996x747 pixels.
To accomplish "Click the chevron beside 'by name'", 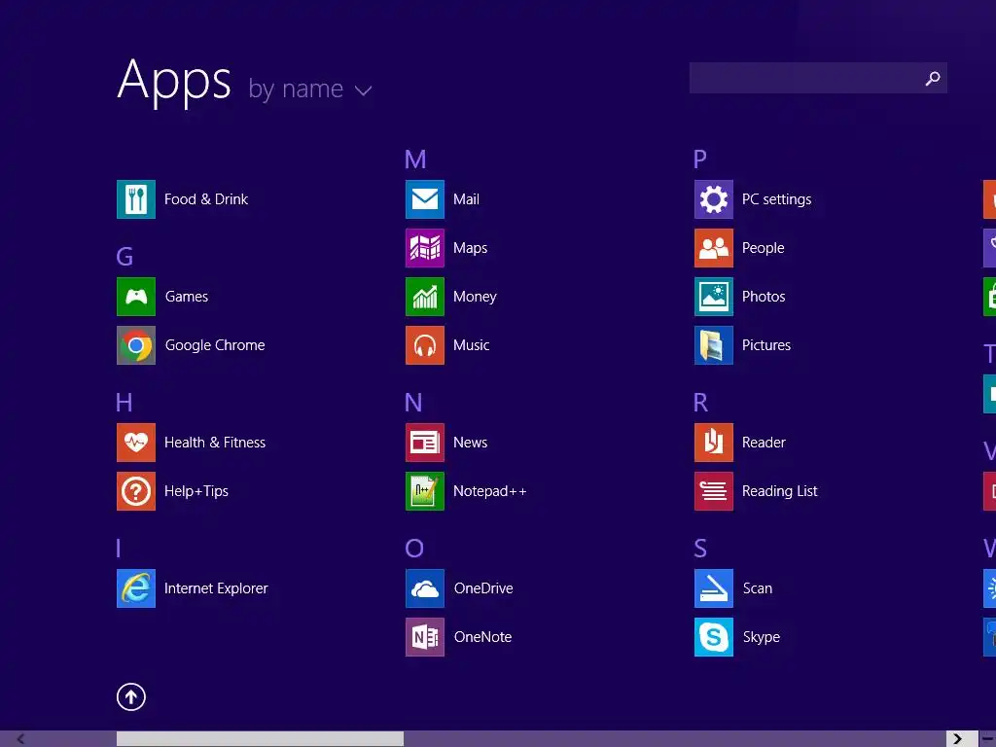I will tap(364, 90).
